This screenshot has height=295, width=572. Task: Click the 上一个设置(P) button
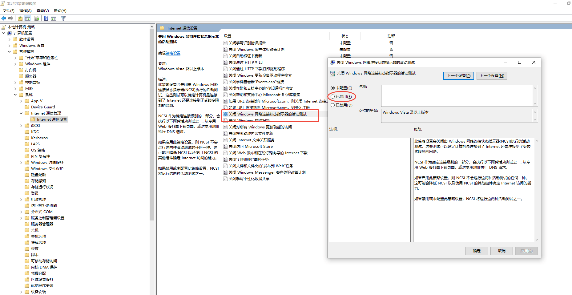[x=459, y=76]
